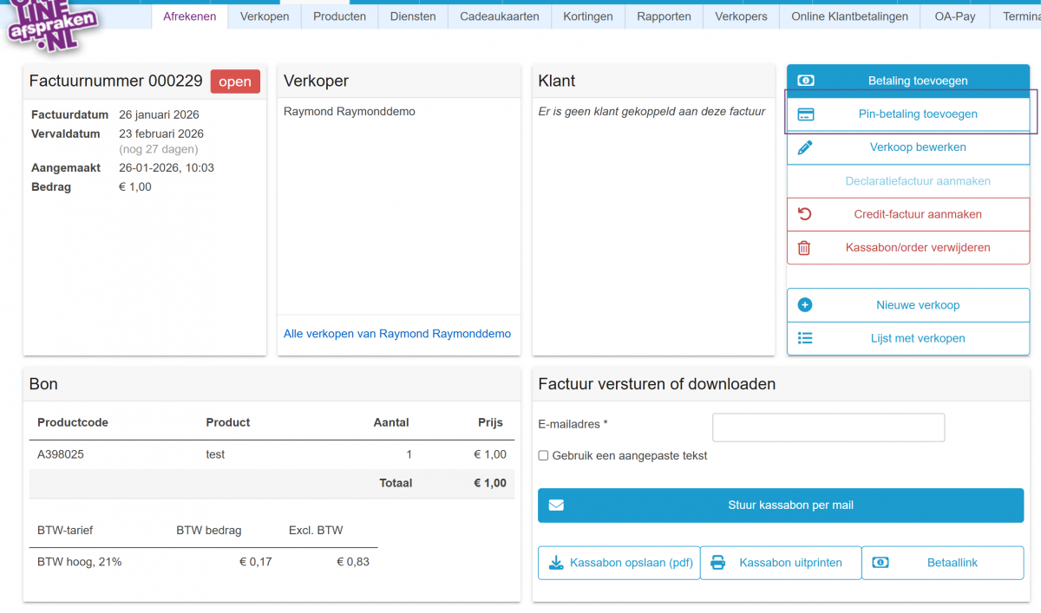Click the list icon beside Lijst met verkopen
1041x613 pixels.
805,338
